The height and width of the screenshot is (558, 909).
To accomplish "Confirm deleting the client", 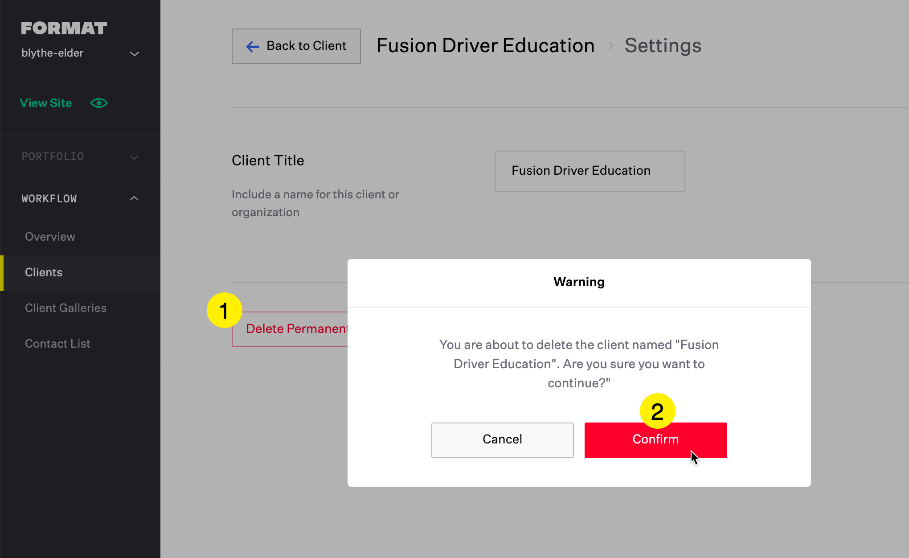I will (656, 440).
